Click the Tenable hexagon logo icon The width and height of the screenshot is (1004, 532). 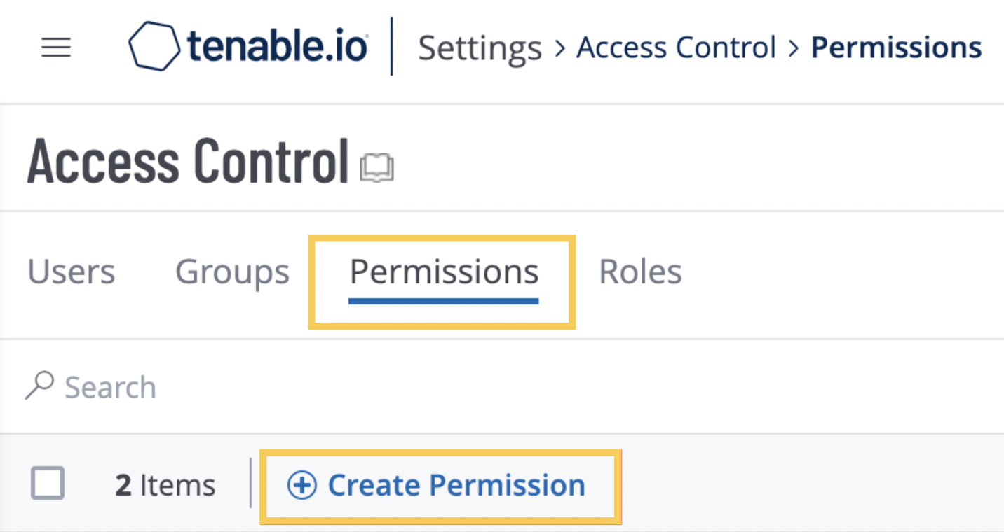coord(155,46)
